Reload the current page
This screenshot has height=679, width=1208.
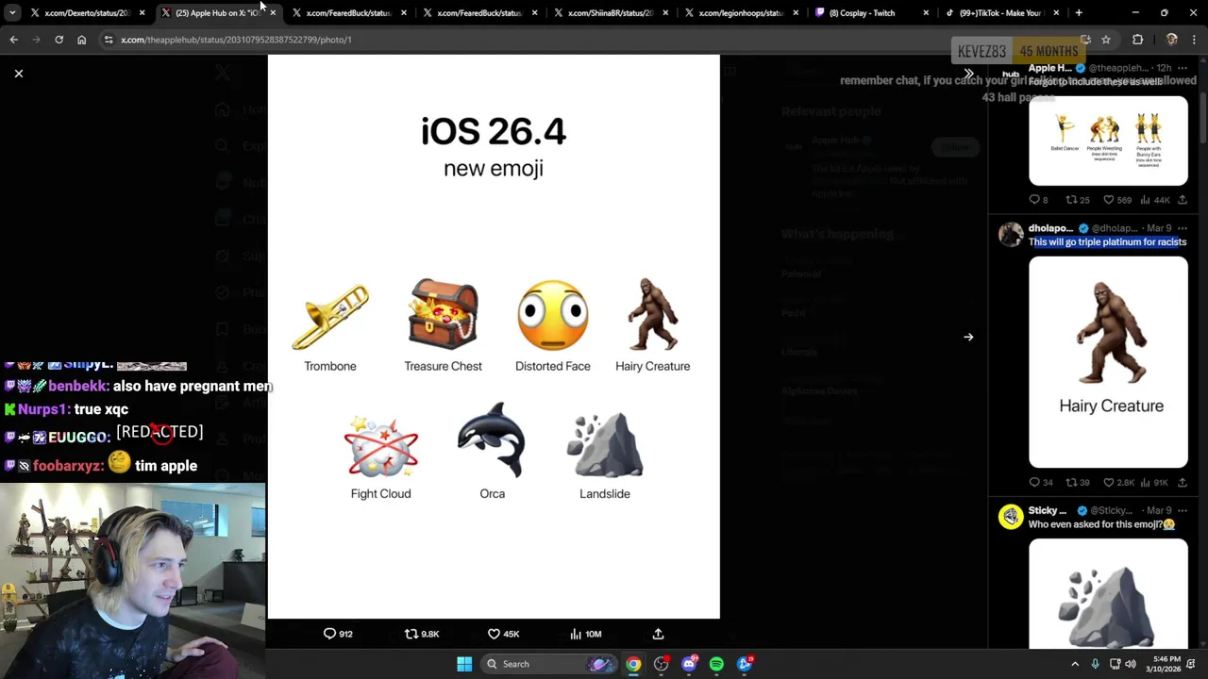pos(59,40)
